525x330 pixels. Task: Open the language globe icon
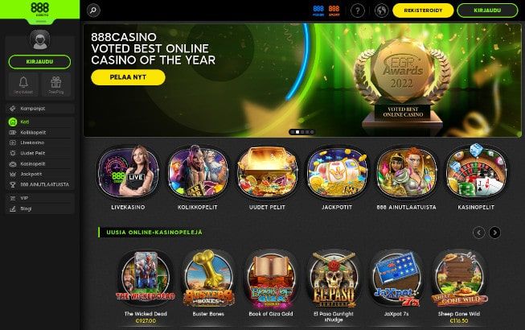(381, 10)
